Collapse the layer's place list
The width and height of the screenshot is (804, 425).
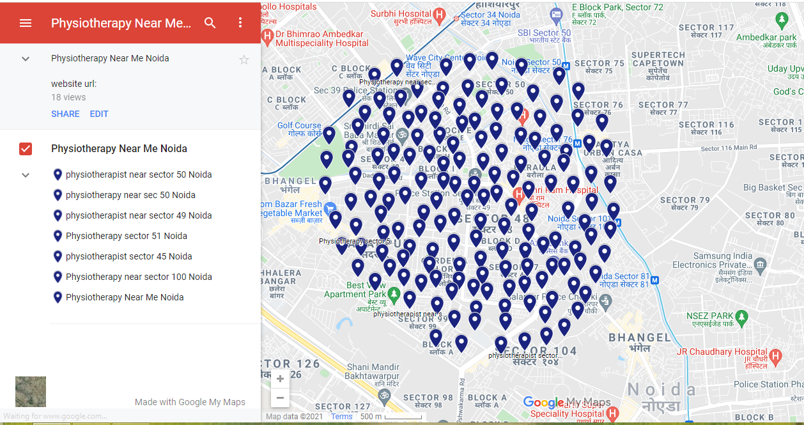click(x=26, y=174)
